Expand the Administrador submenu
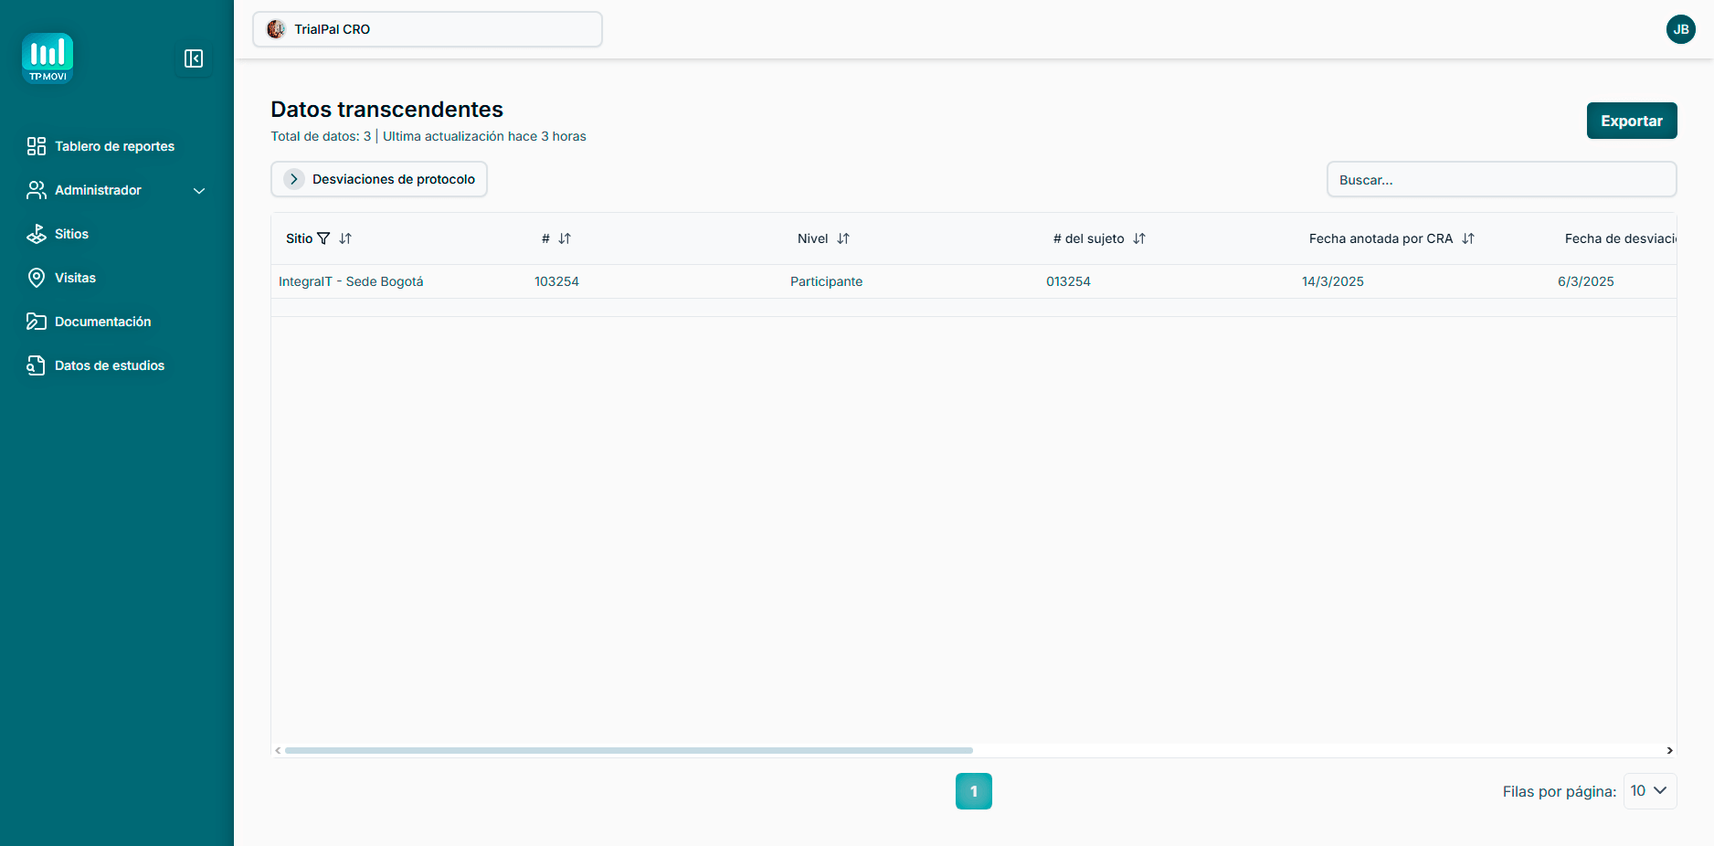The height and width of the screenshot is (846, 1714). coord(199,191)
